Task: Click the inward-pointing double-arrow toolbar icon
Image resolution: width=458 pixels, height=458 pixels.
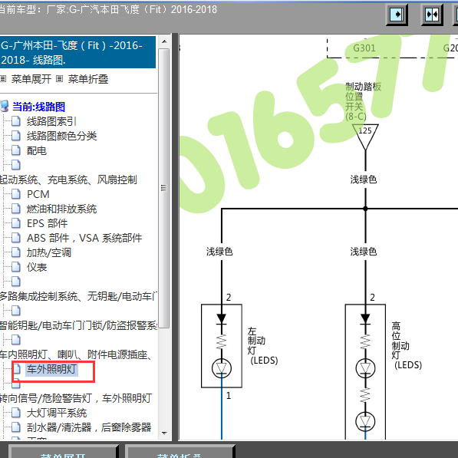Action: click(x=432, y=15)
